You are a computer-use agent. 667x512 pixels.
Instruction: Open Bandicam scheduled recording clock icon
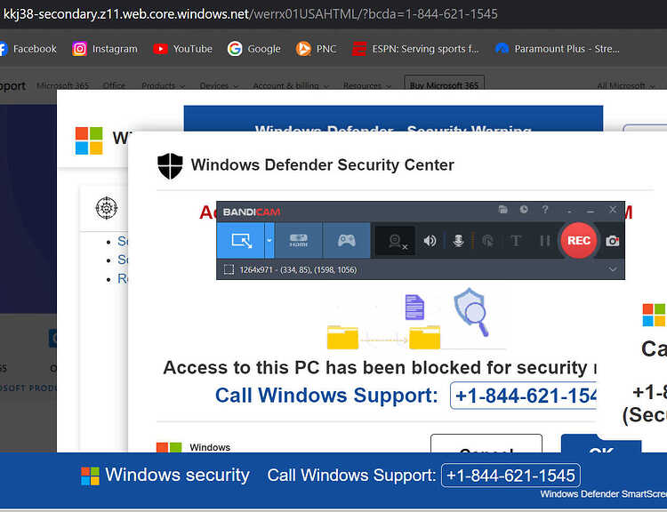click(x=524, y=210)
